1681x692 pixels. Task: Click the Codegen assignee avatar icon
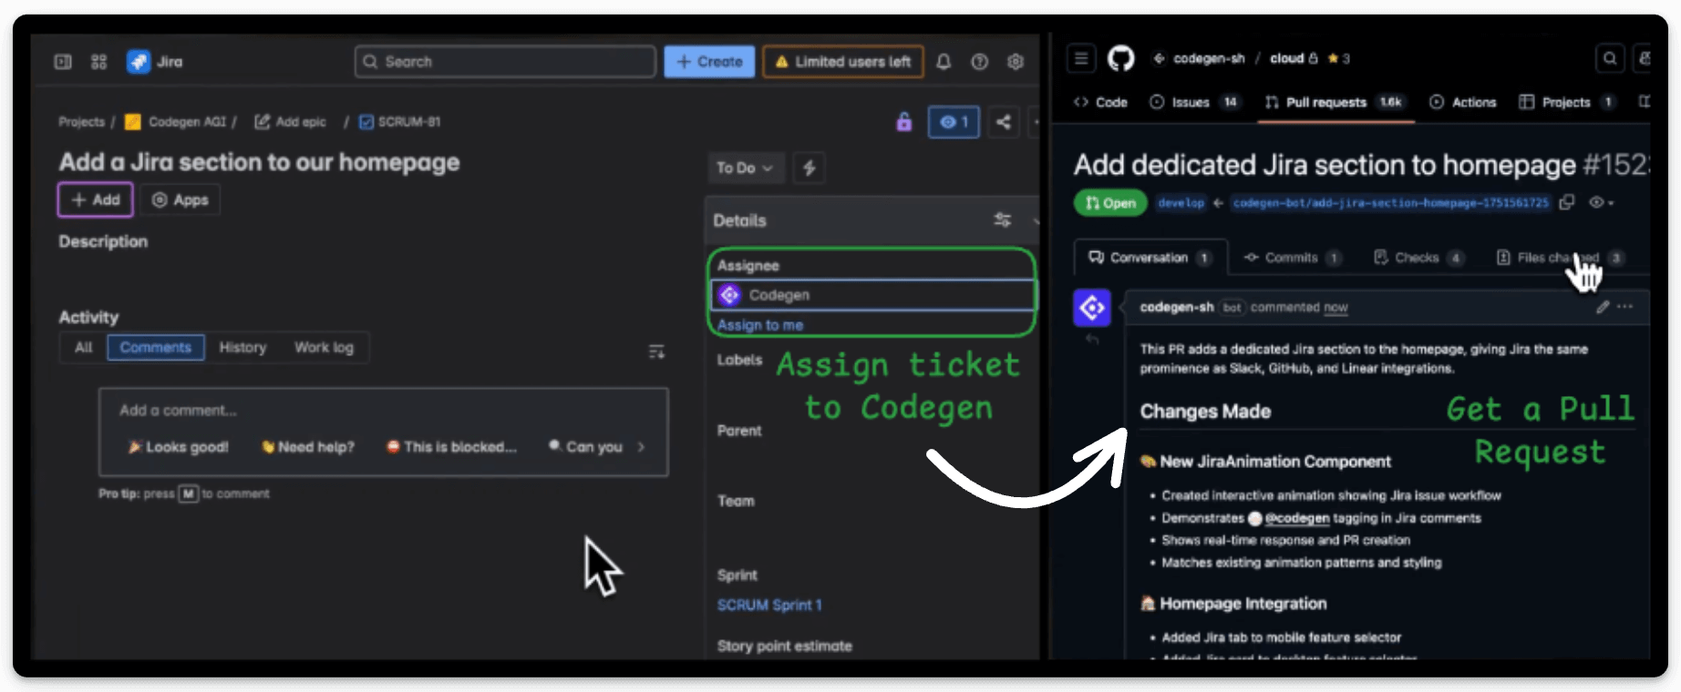729,295
